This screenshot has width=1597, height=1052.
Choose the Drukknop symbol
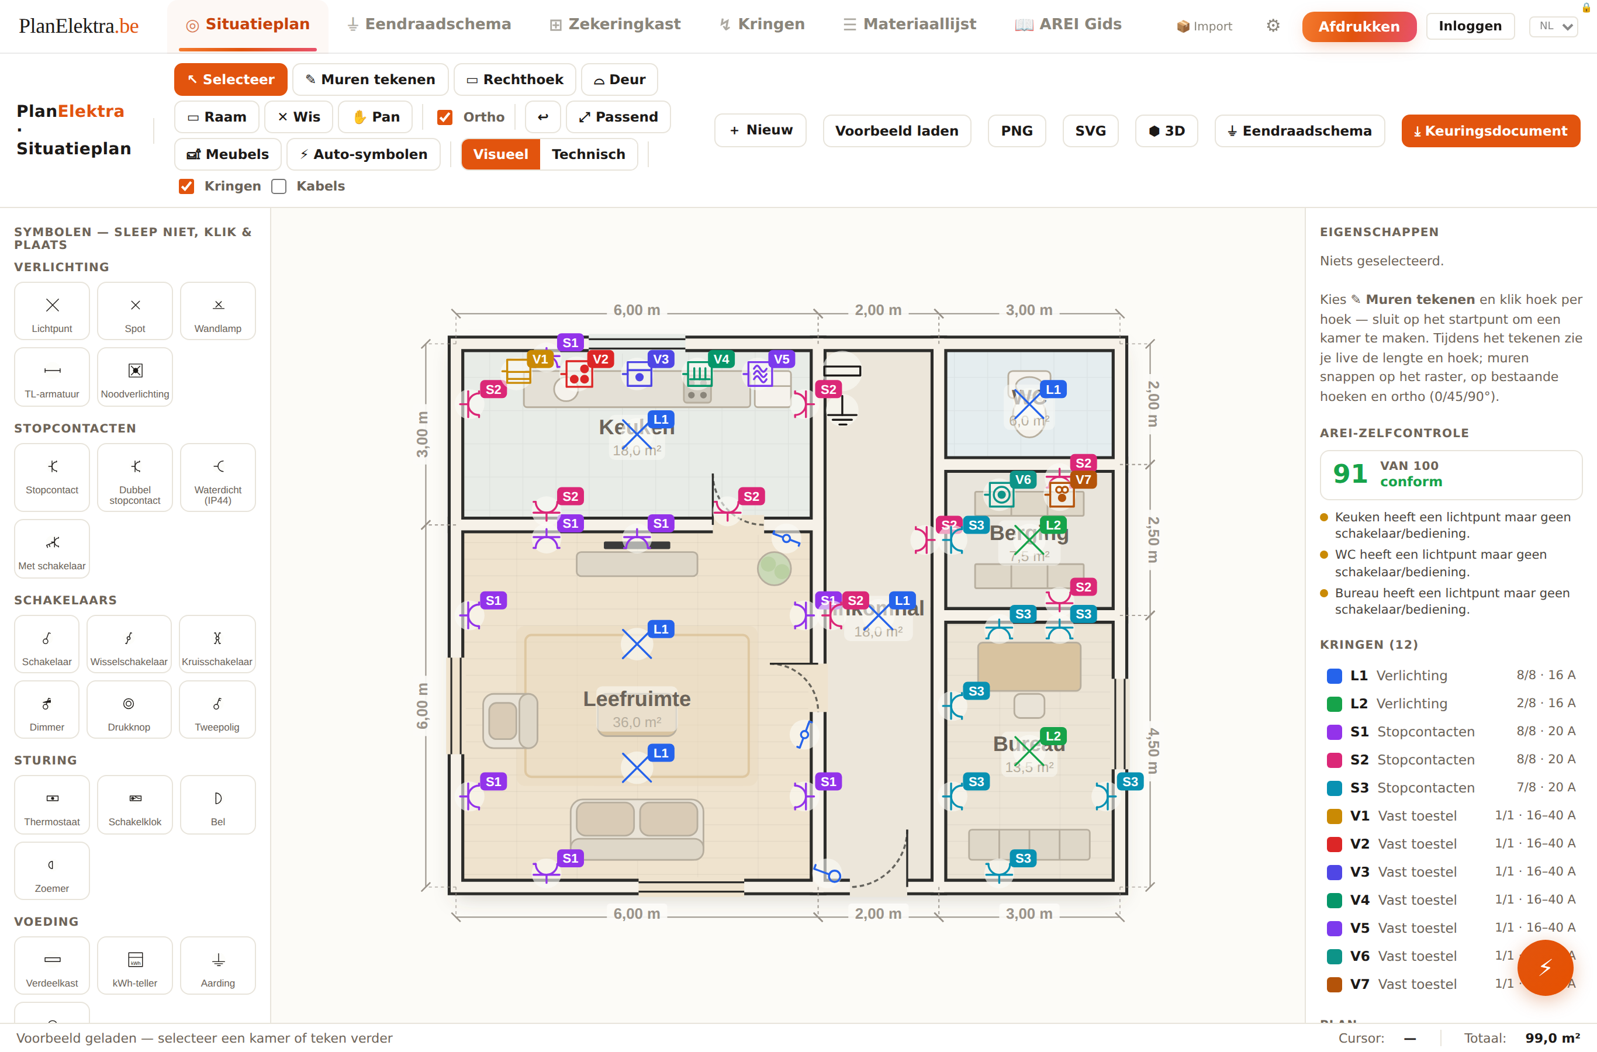click(129, 710)
